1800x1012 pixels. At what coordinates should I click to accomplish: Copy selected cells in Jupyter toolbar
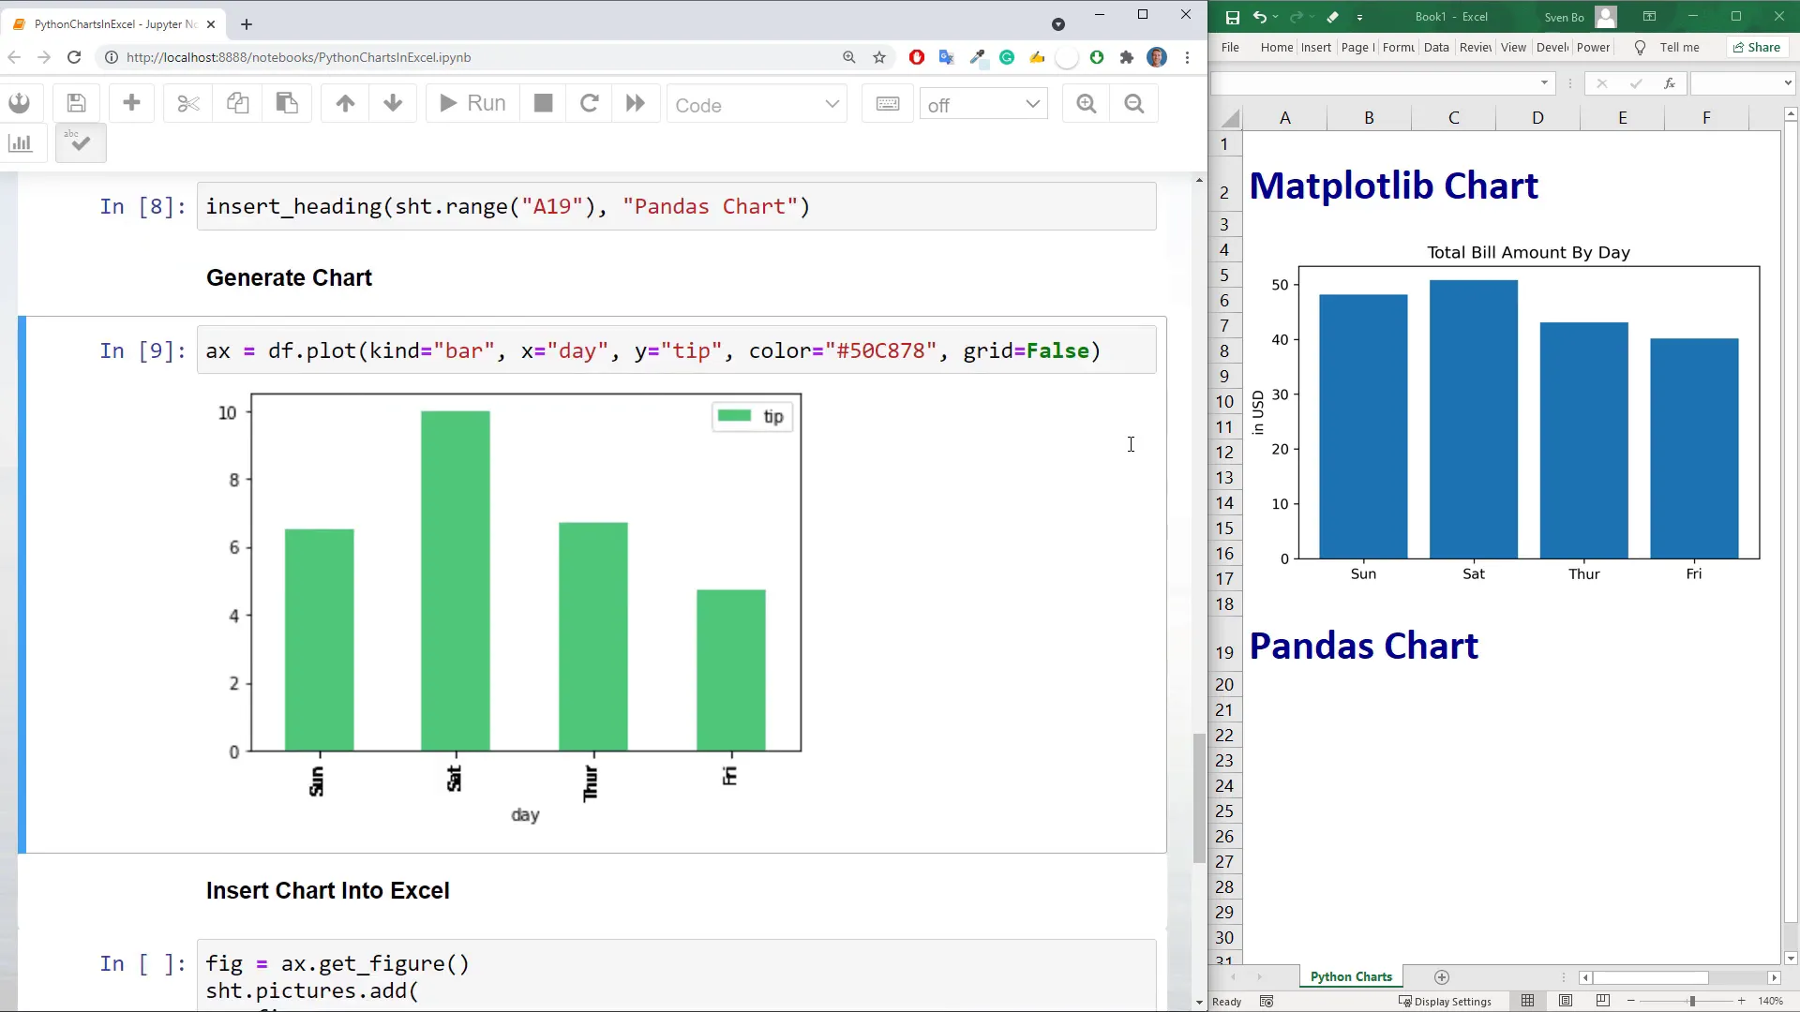click(237, 104)
